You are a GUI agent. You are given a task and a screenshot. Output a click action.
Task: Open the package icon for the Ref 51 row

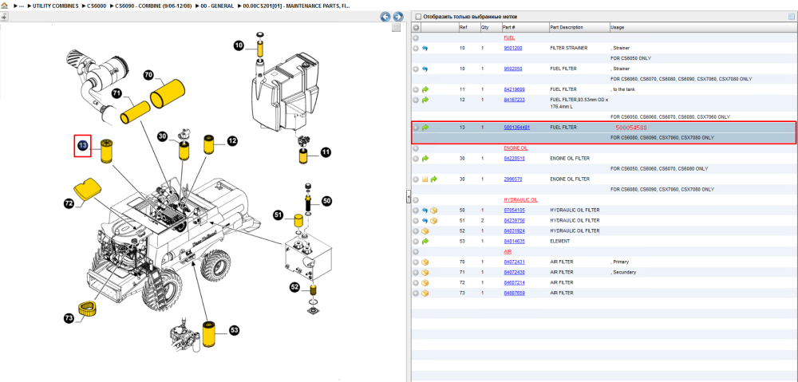coord(434,220)
